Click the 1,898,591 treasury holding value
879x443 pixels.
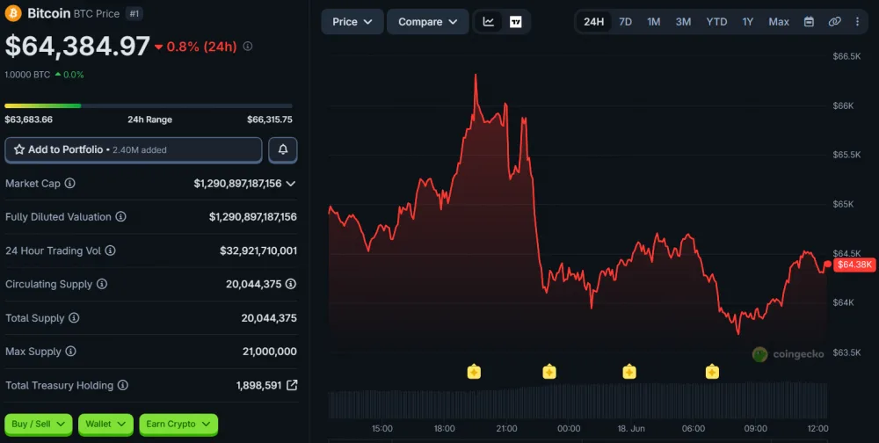pos(258,385)
